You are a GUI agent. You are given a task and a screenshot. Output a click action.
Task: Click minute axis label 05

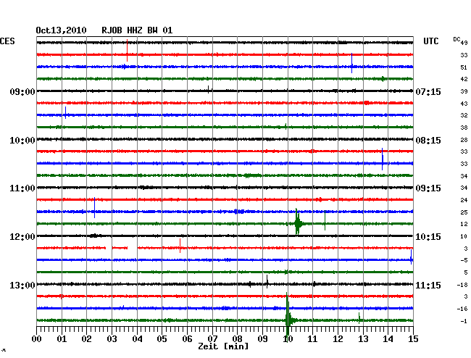(x=162, y=339)
